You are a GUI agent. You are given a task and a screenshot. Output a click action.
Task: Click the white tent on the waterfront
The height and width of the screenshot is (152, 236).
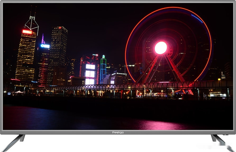pyautogui.click(x=19, y=92)
